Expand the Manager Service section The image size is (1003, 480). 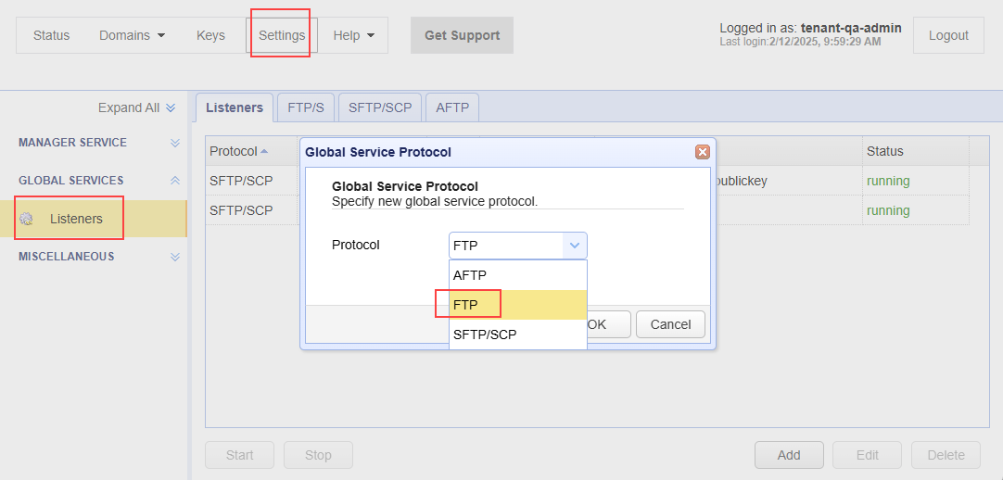coord(175,143)
